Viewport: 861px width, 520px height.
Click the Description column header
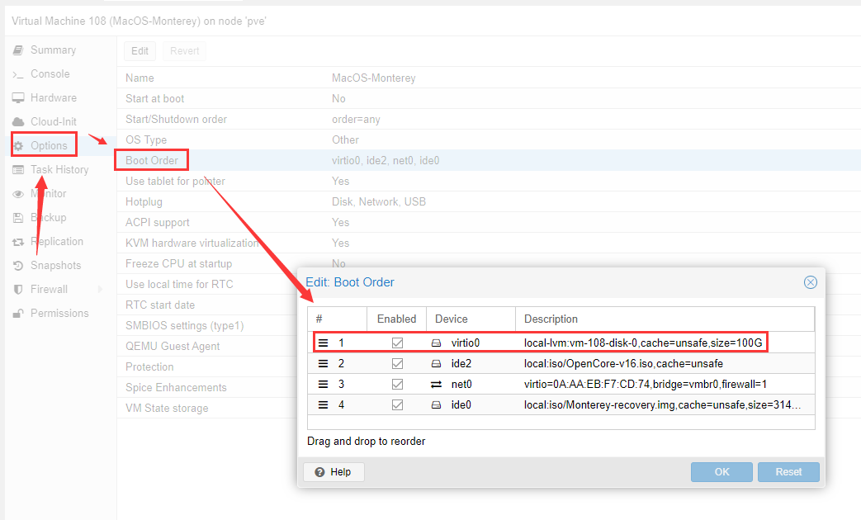(x=551, y=319)
